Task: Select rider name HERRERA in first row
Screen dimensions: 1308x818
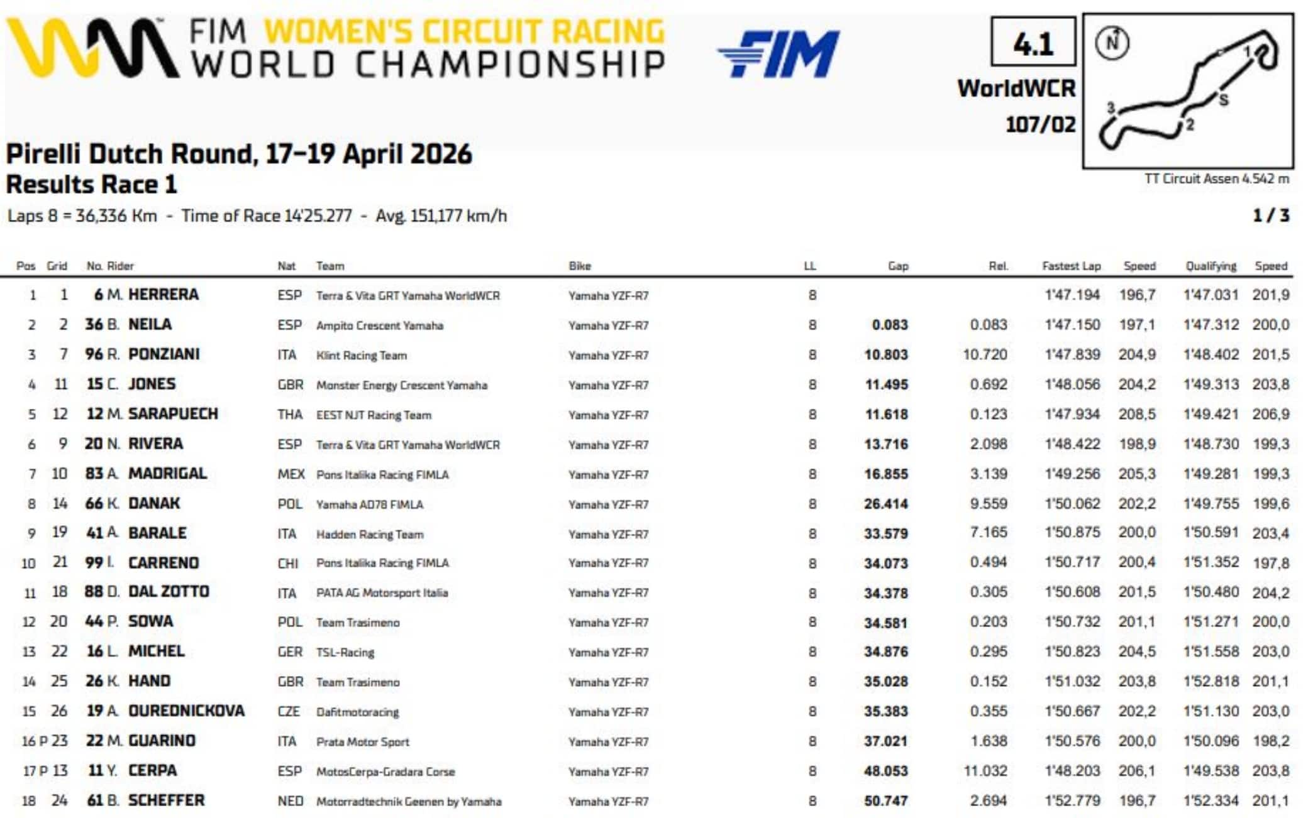Action: click(x=163, y=295)
